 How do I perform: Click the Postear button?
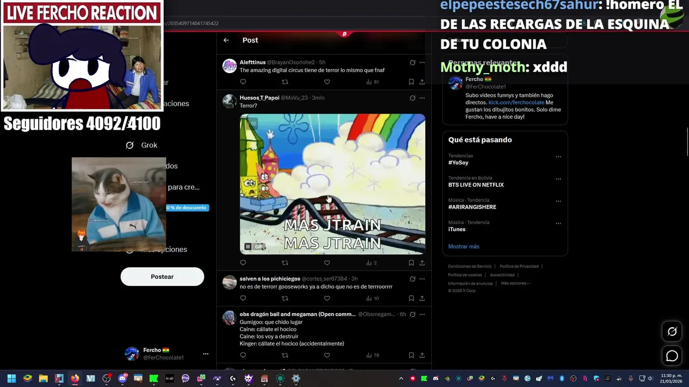coord(162,277)
